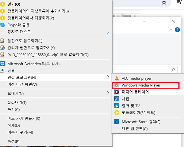Choose 이름 바꾸기(M)
Viewport: 184px width, 147px height.
[x=20, y=132]
